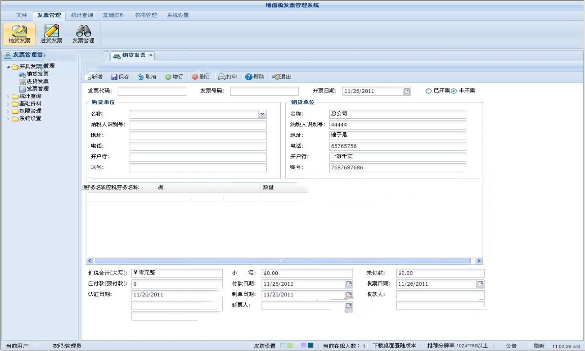Viewport: 585px width, 351px height.
Task: Open the 统计查询 menu tab
Action: point(82,15)
